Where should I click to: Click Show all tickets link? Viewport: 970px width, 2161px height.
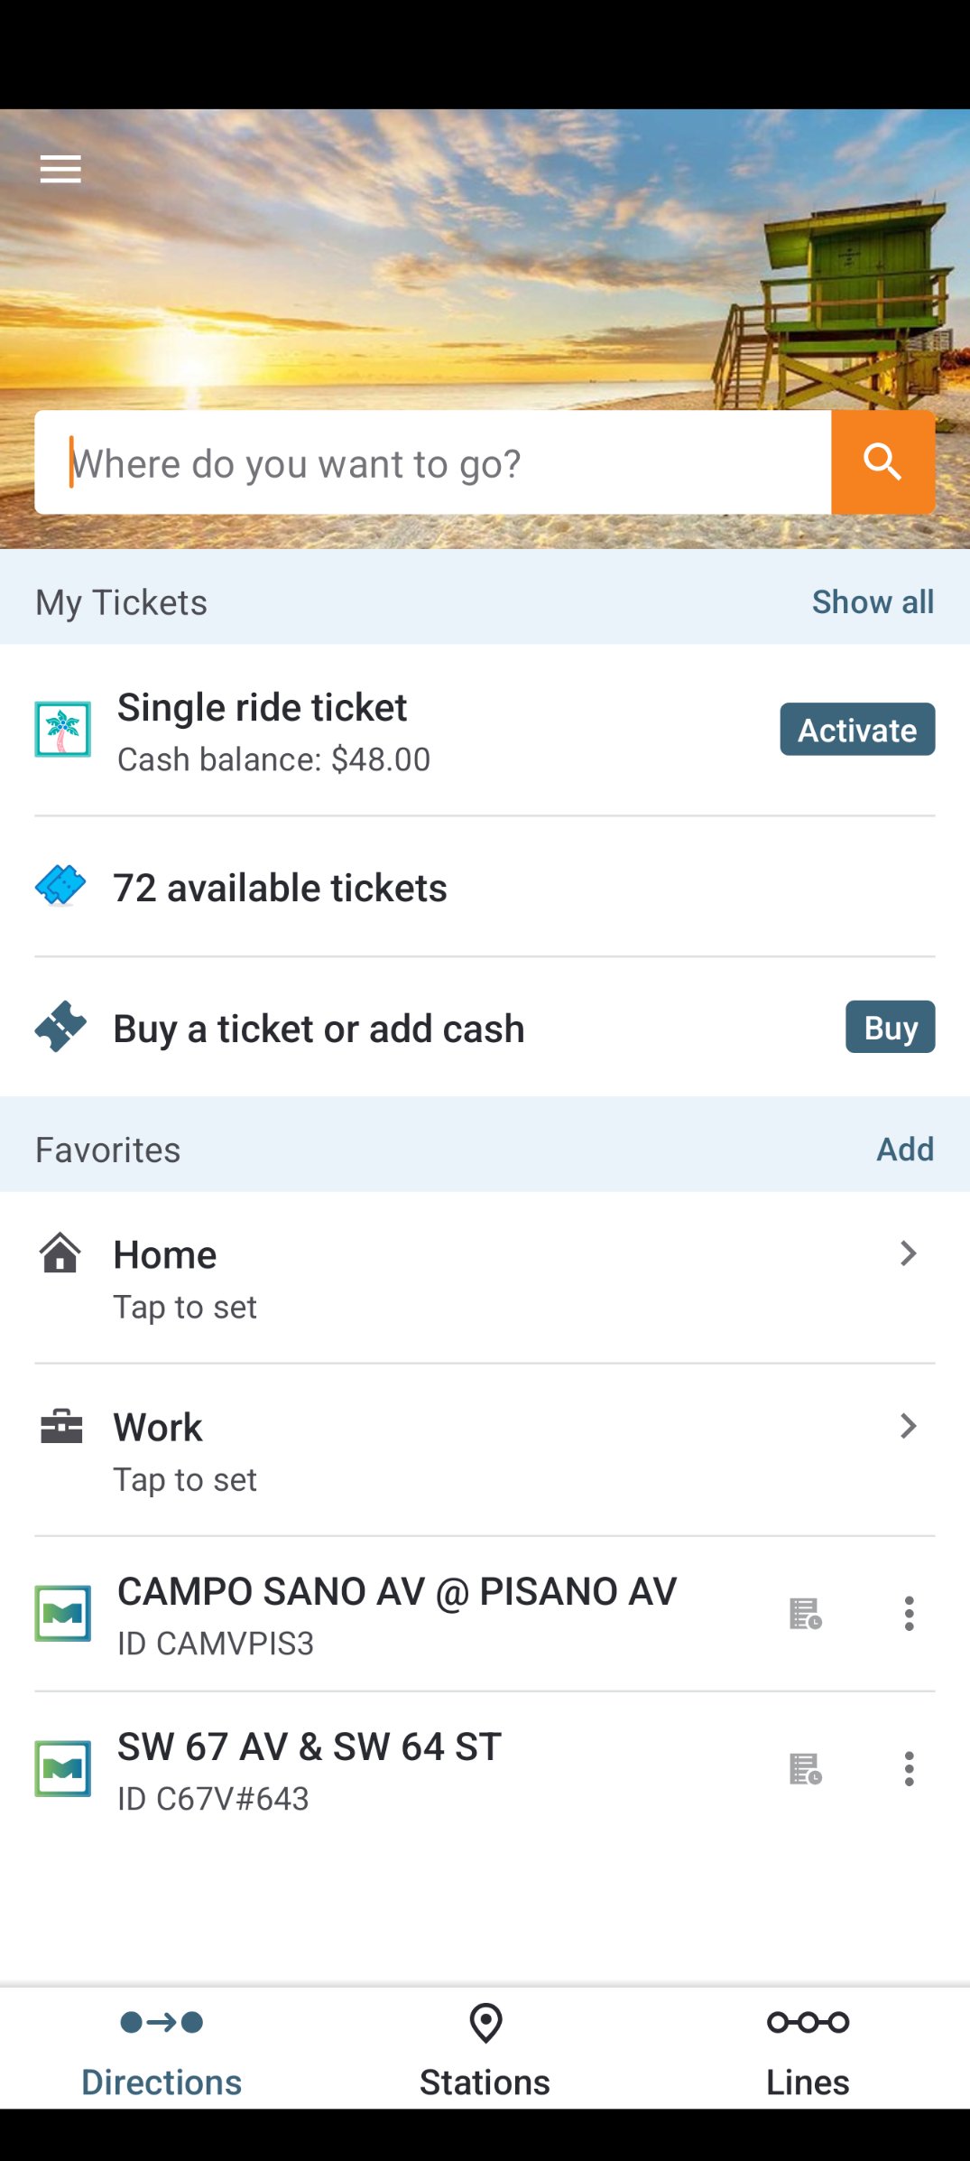pos(872,601)
